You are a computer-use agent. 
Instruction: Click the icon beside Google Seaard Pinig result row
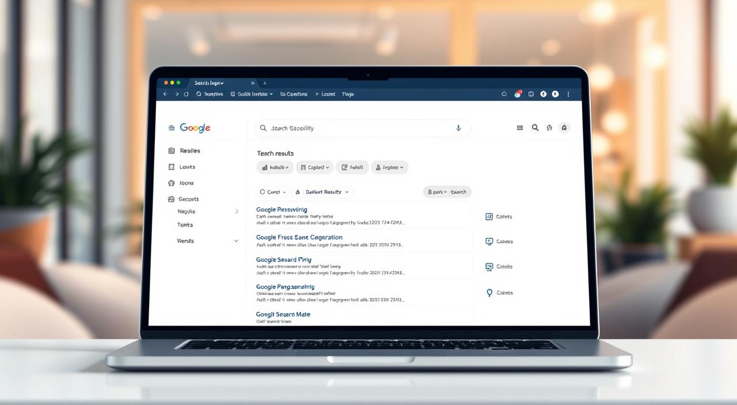[489, 267]
